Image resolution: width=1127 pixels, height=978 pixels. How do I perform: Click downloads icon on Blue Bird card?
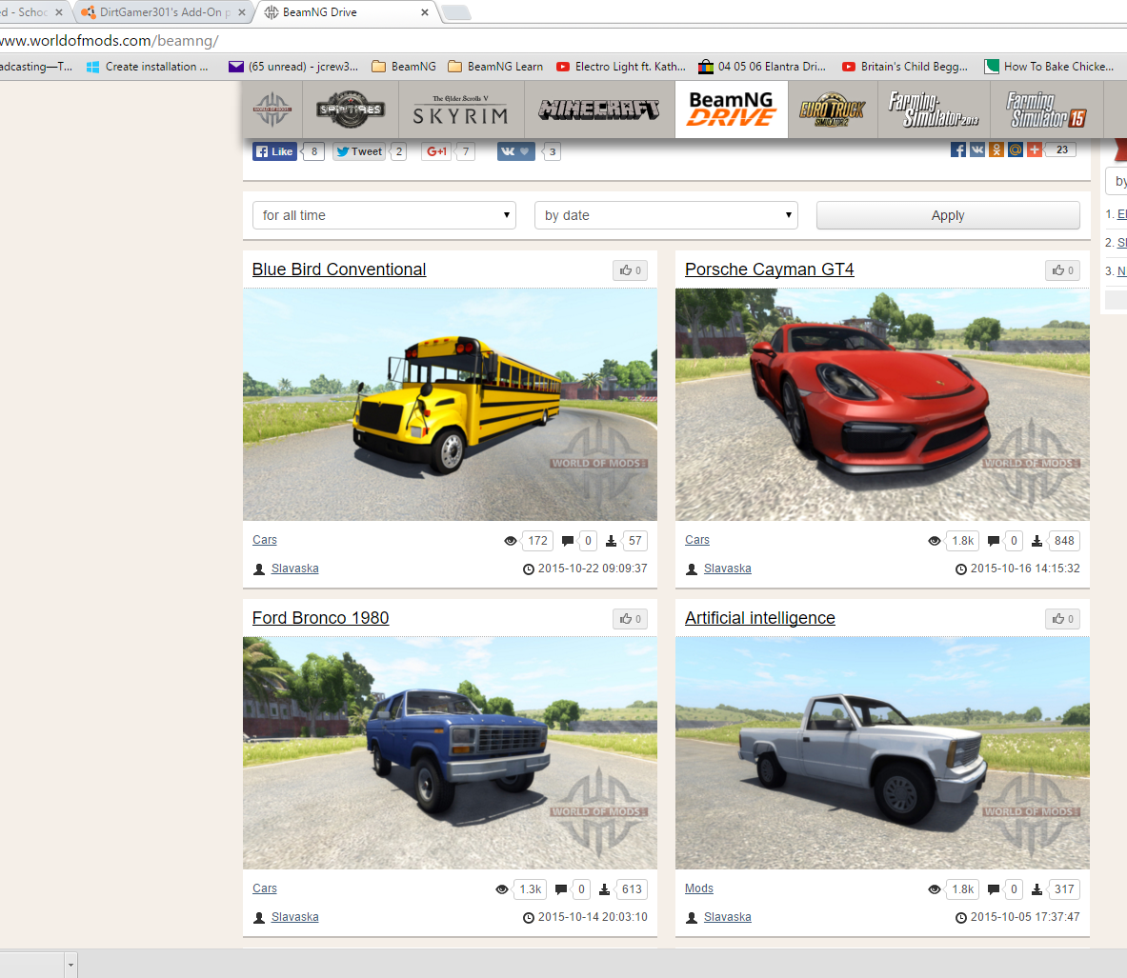coord(611,541)
